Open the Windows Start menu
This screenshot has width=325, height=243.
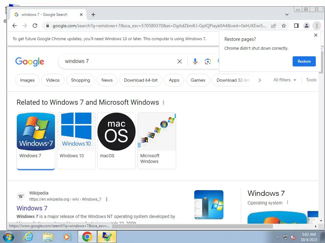(x=9, y=237)
